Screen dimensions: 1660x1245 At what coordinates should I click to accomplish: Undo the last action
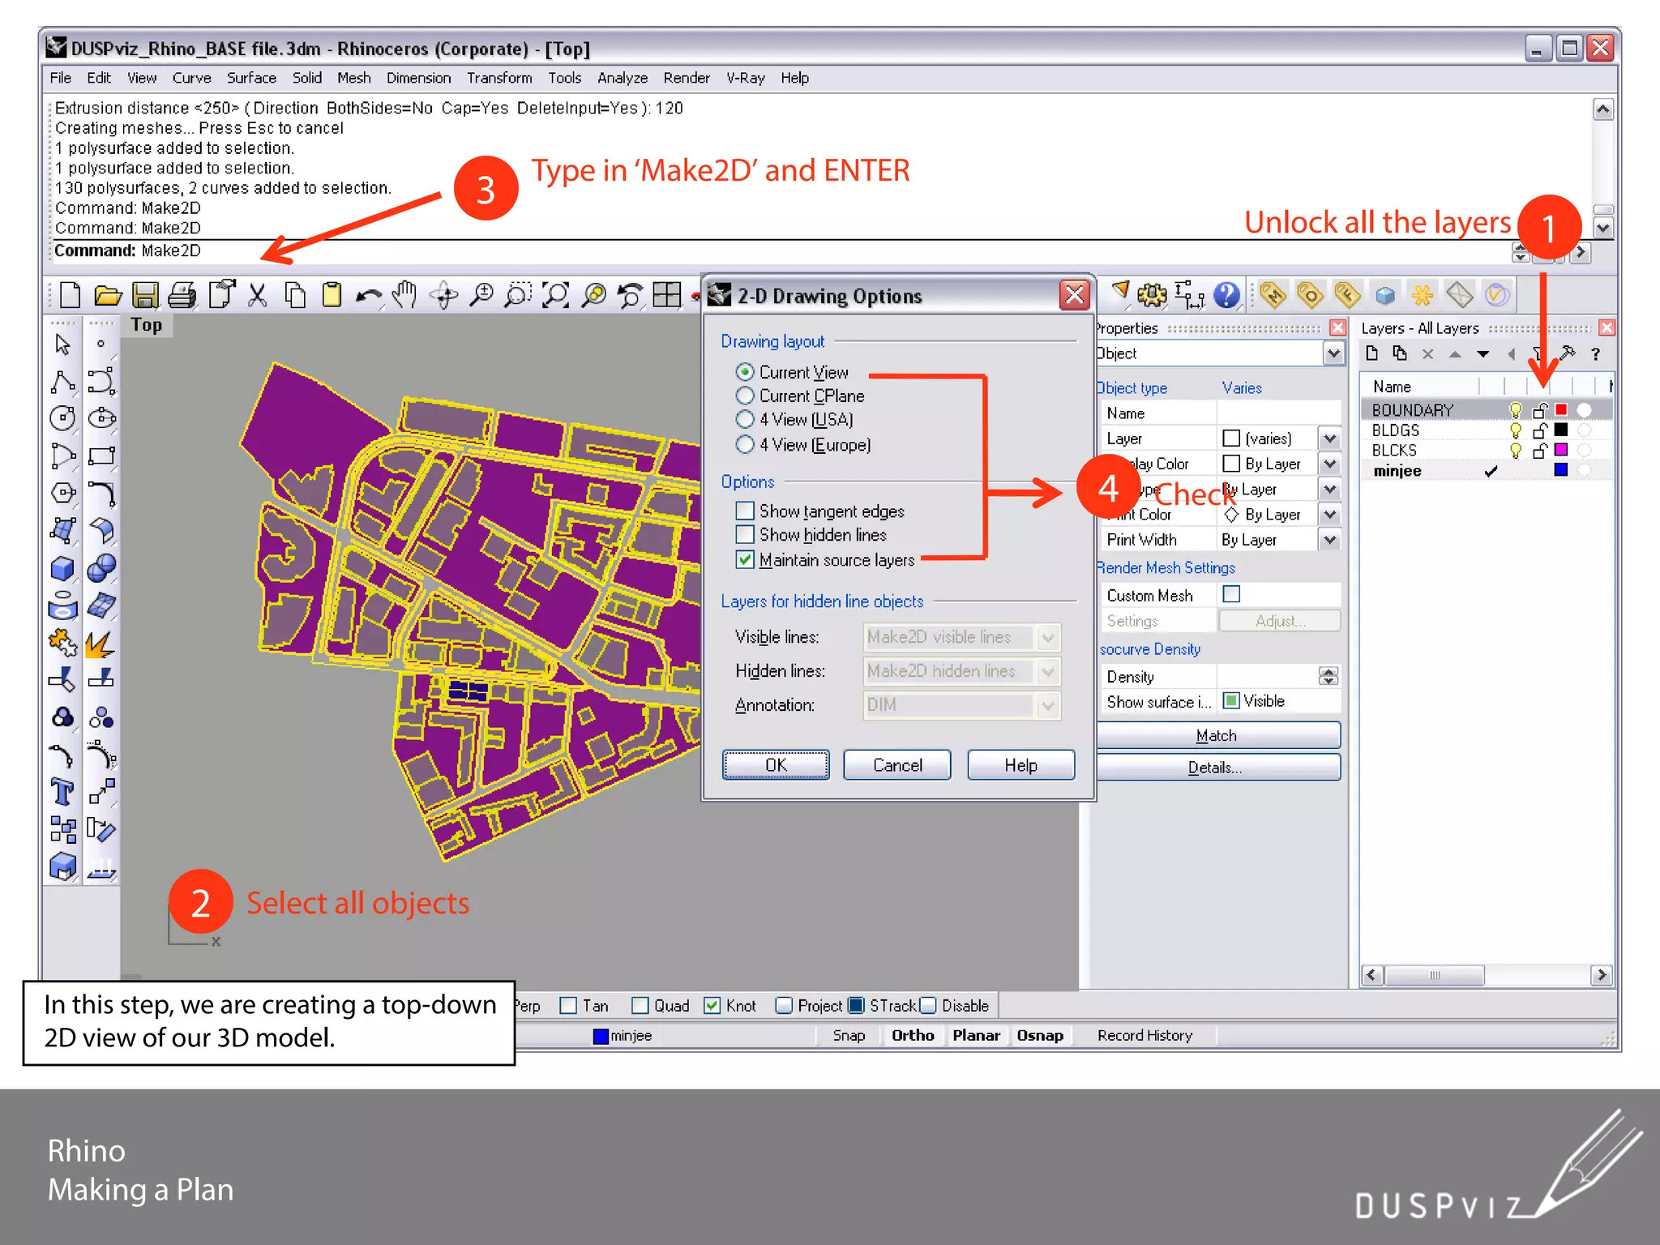(x=370, y=296)
